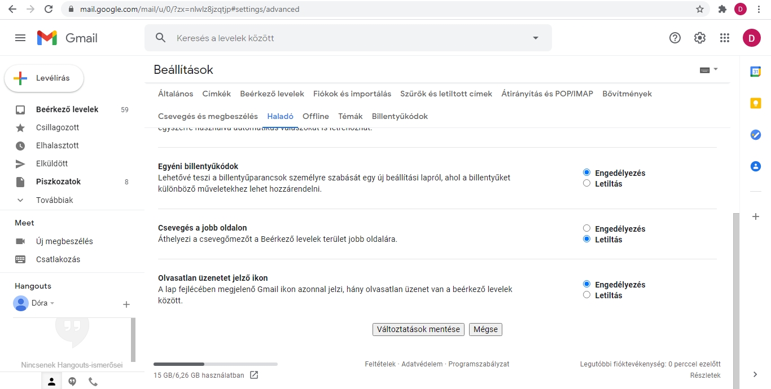
Task: Enable Csevegés a jobb oldalon
Action: [587, 228]
